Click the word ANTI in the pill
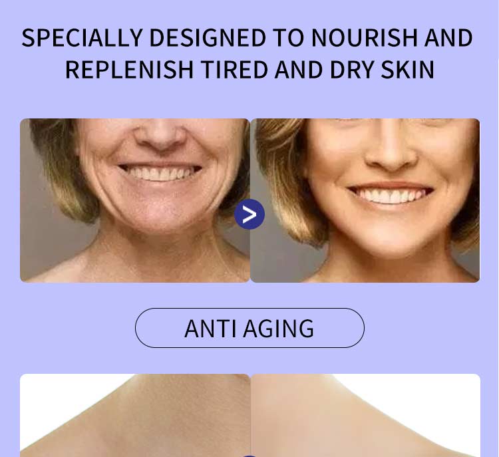This screenshot has height=457, width=499. (210, 329)
